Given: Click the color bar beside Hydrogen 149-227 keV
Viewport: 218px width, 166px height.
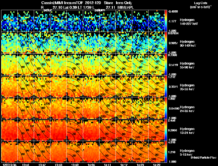Looking at the screenshot, I should [166, 21].
